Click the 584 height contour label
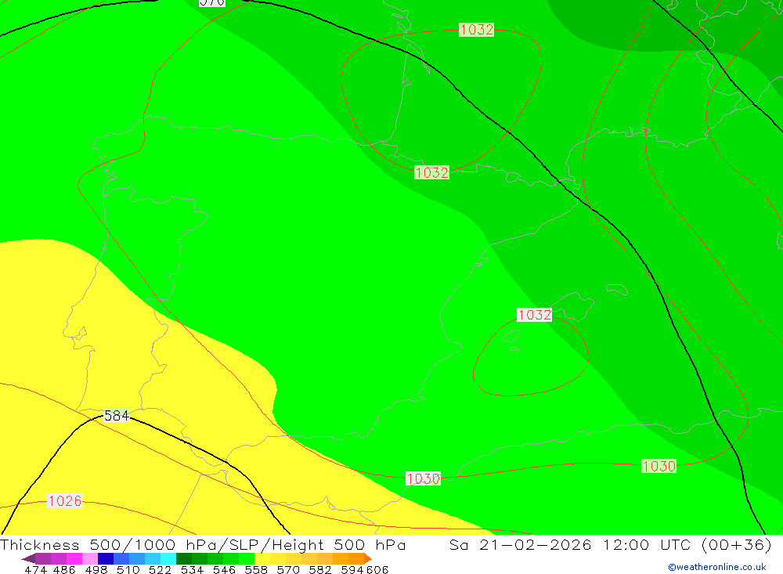Image resolution: width=783 pixels, height=574 pixels. pos(117,416)
